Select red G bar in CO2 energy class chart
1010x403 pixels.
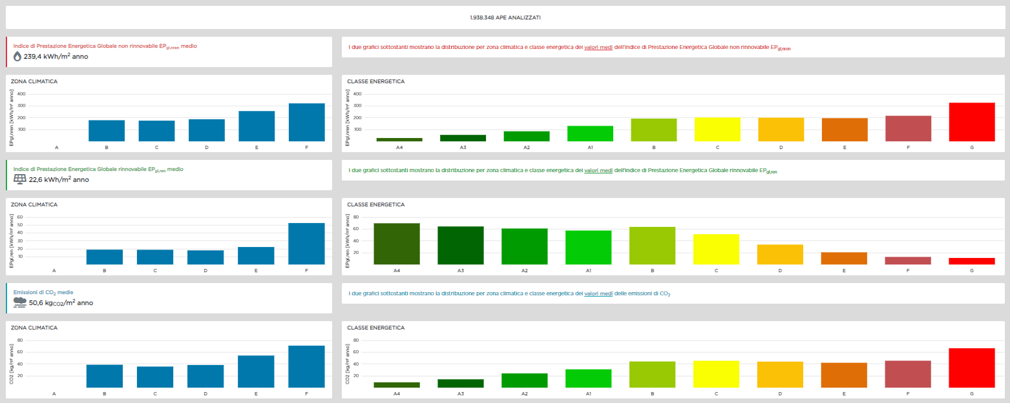point(971,368)
